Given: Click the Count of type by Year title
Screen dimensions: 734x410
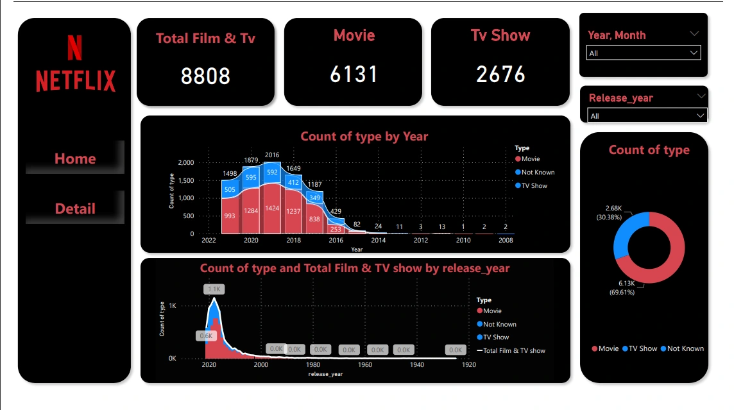Looking at the screenshot, I should (364, 136).
